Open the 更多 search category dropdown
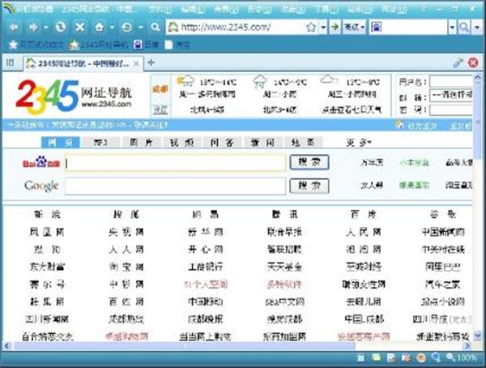Viewport: 486px width, 368px height. [358, 143]
